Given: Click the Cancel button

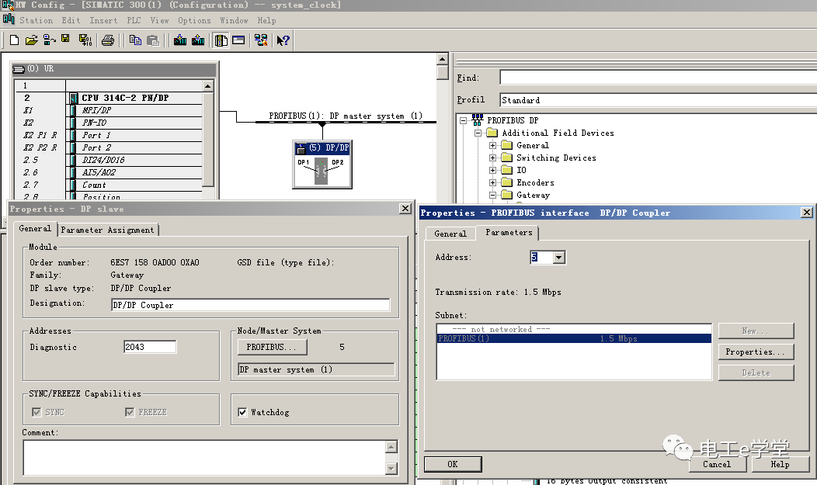Looking at the screenshot, I should (x=717, y=464).
